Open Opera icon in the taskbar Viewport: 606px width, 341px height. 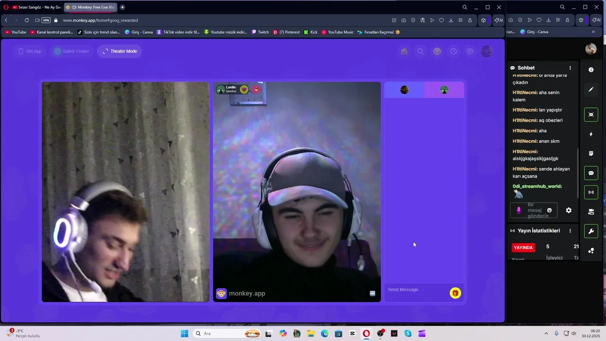coord(366,333)
